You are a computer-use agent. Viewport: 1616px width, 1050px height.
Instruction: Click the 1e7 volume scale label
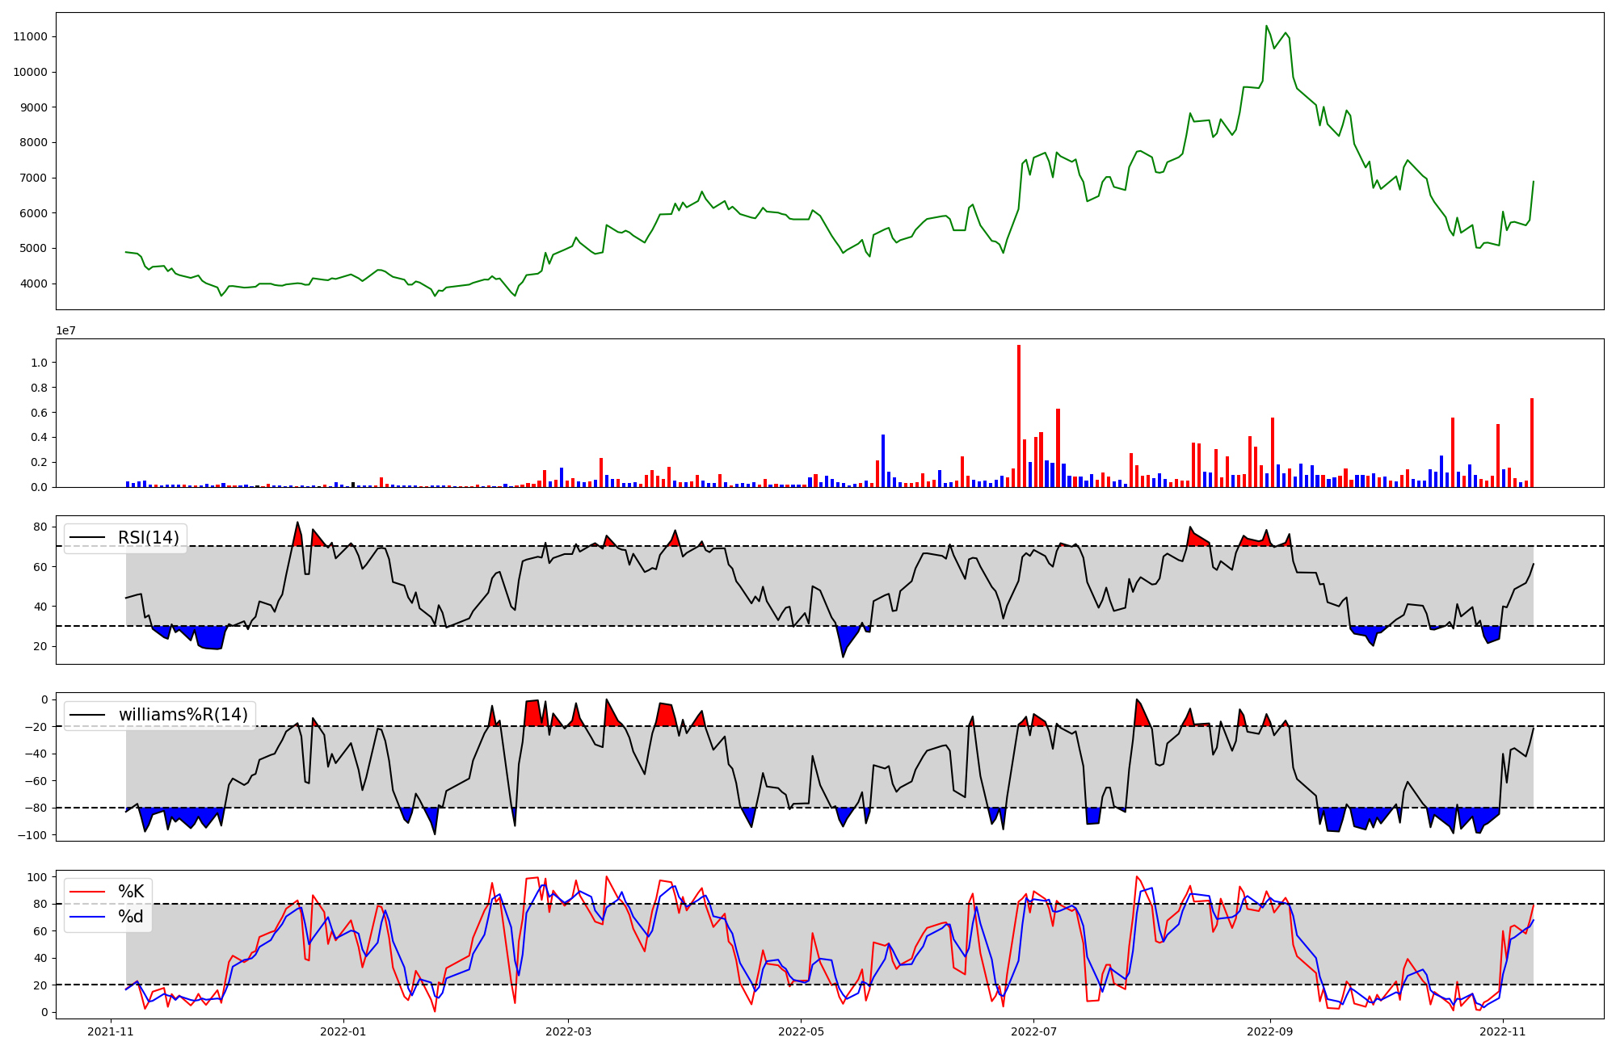pyautogui.click(x=65, y=330)
